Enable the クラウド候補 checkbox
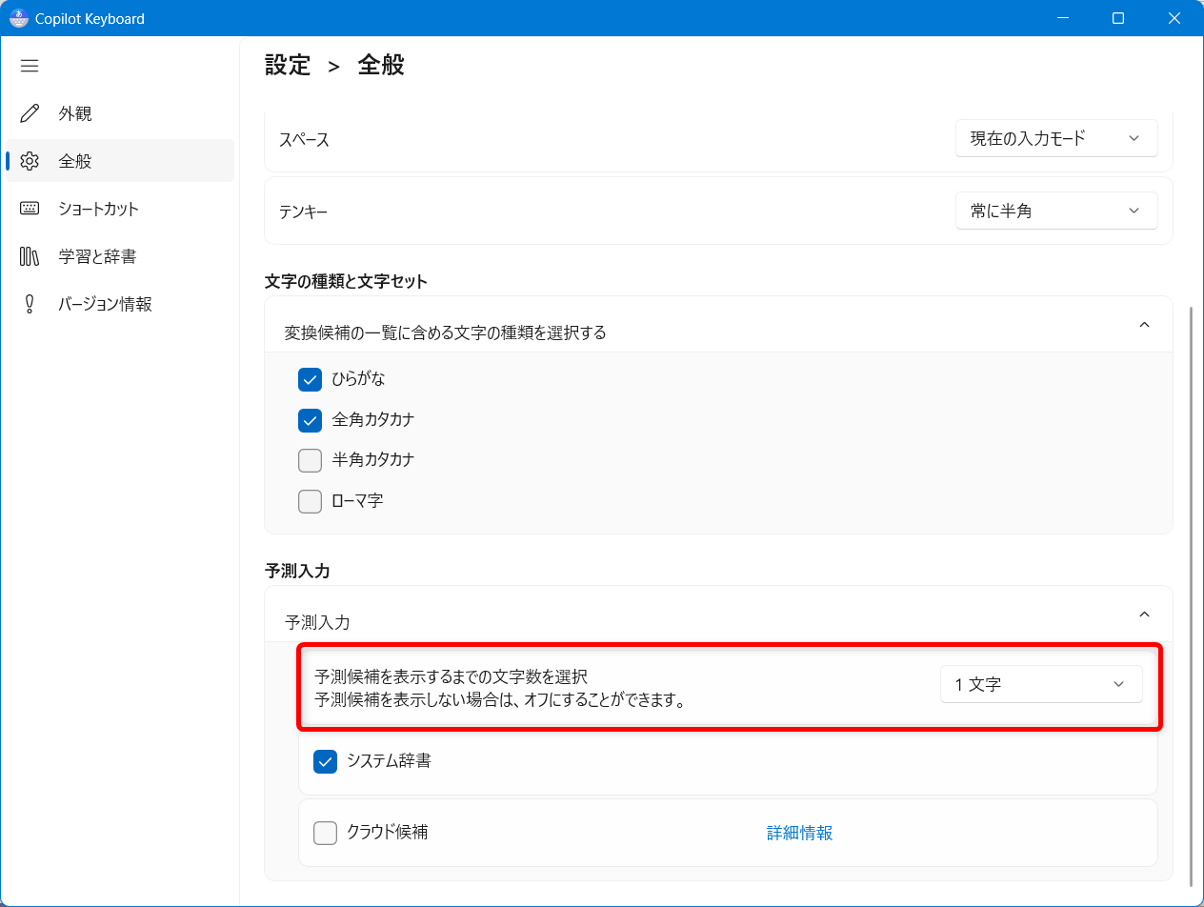This screenshot has width=1204, height=907. tap(326, 833)
